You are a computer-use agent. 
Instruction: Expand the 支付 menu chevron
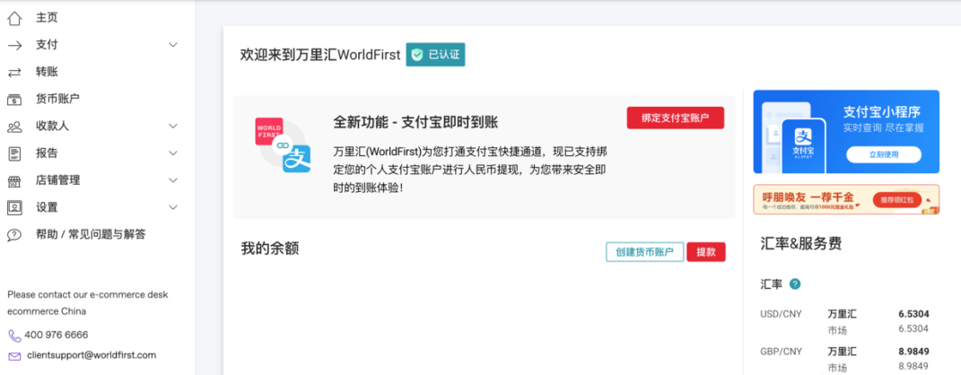(173, 45)
